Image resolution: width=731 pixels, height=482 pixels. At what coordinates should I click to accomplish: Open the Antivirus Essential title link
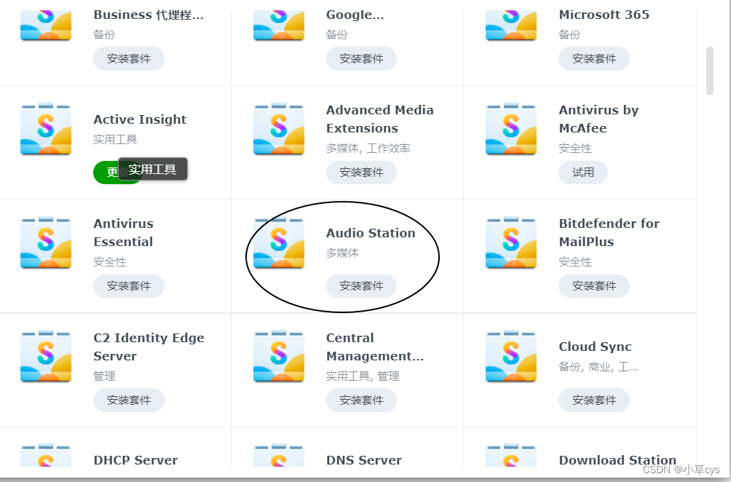coord(124,232)
